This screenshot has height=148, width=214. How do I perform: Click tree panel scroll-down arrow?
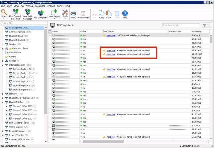[46, 142]
